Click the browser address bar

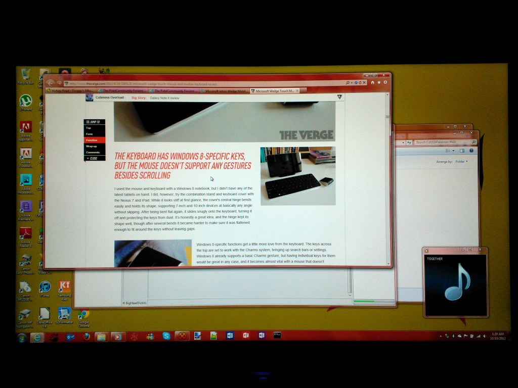202,83
